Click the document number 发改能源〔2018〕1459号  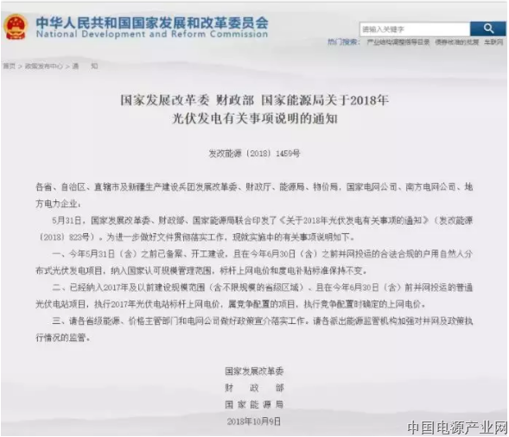click(x=254, y=154)
